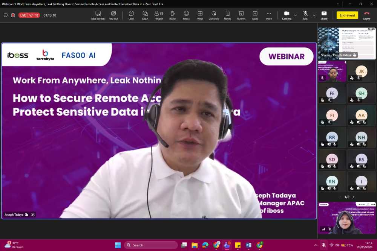Select participant tile RR
Screen dimensions: 377x251
[x=332, y=137]
